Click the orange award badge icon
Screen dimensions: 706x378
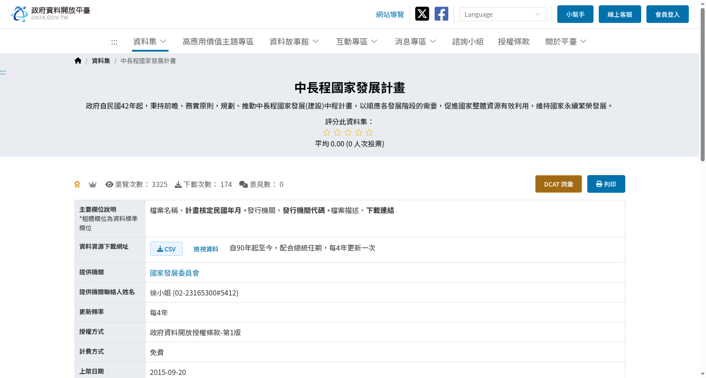(x=77, y=184)
